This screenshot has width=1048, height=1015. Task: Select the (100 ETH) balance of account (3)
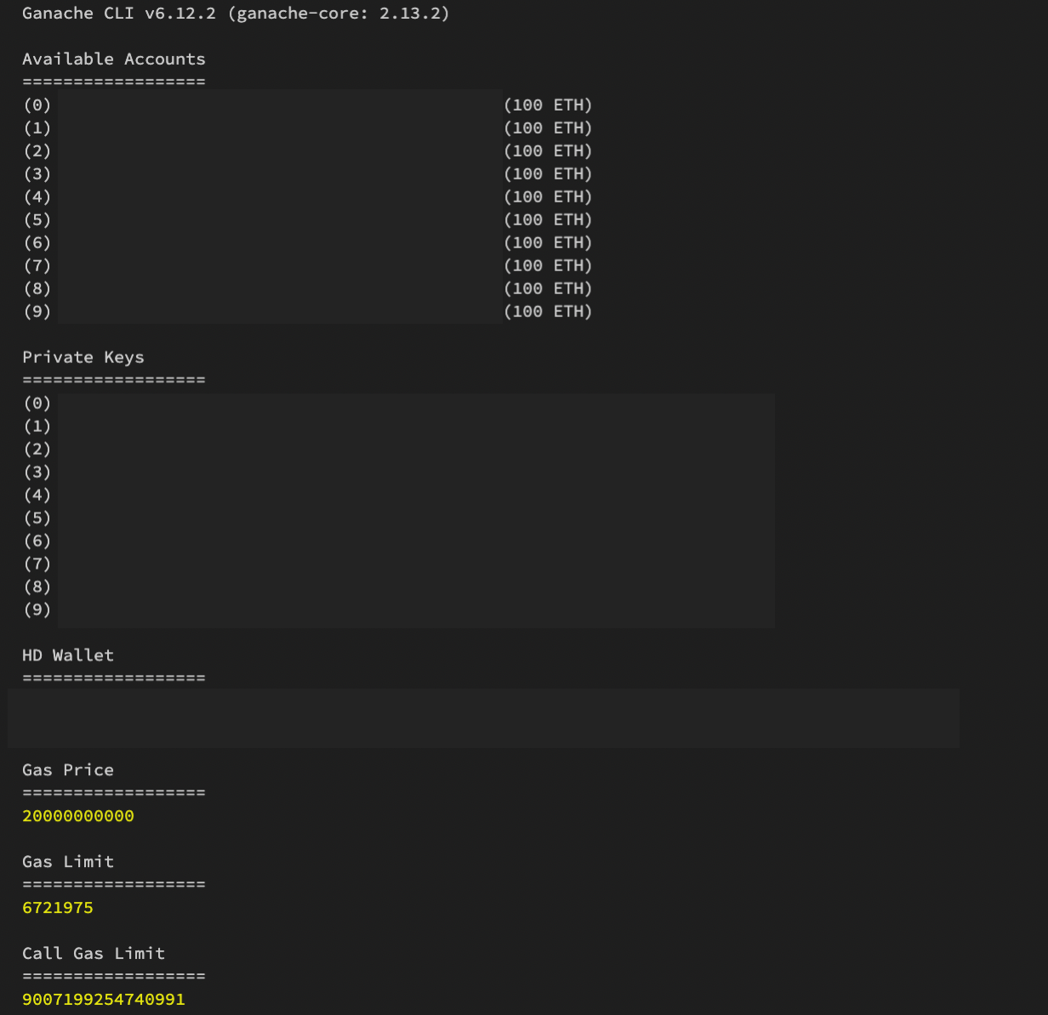[x=548, y=173]
